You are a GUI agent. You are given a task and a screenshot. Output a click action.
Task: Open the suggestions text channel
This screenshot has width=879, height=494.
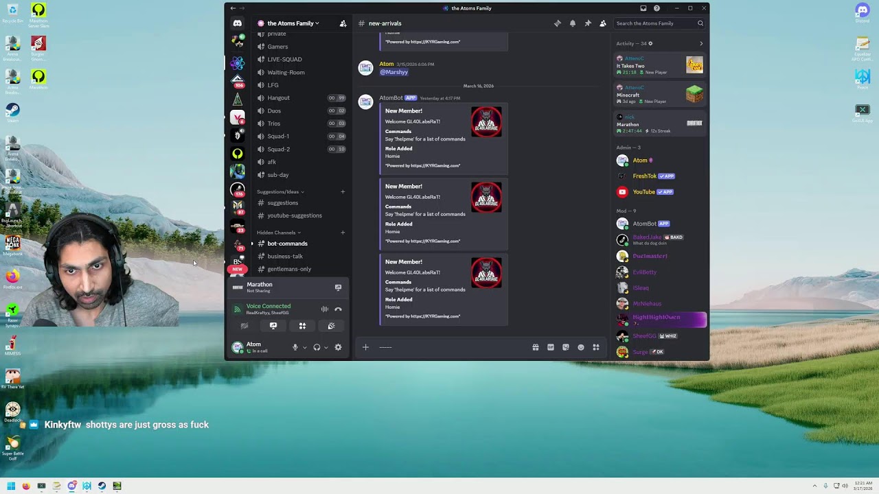[x=301, y=203]
